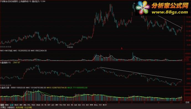Apply the KDJ indicator
This screenshot has height=109, width=191.
[79, 105]
